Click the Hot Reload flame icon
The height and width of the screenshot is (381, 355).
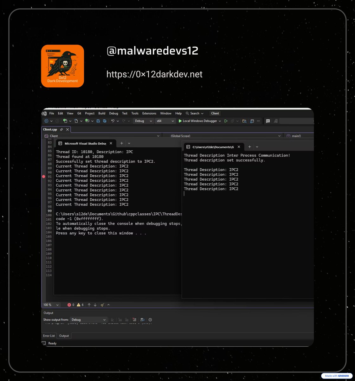(x=233, y=121)
